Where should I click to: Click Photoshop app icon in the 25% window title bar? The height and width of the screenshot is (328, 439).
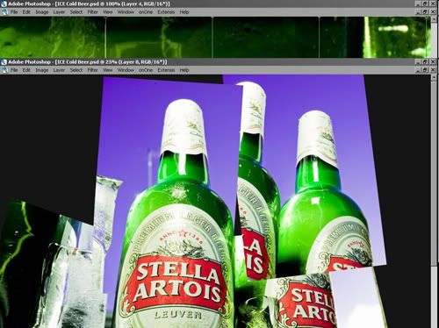4,62
